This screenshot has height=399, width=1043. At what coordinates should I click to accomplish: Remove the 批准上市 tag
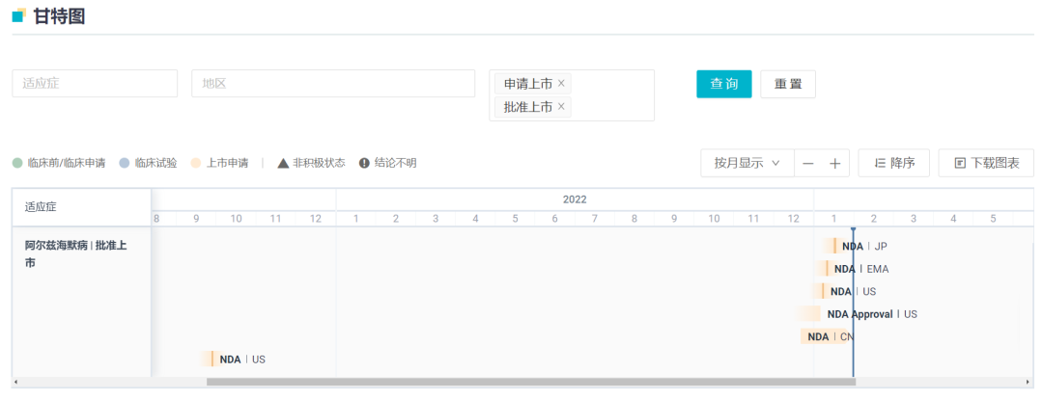[x=561, y=106]
